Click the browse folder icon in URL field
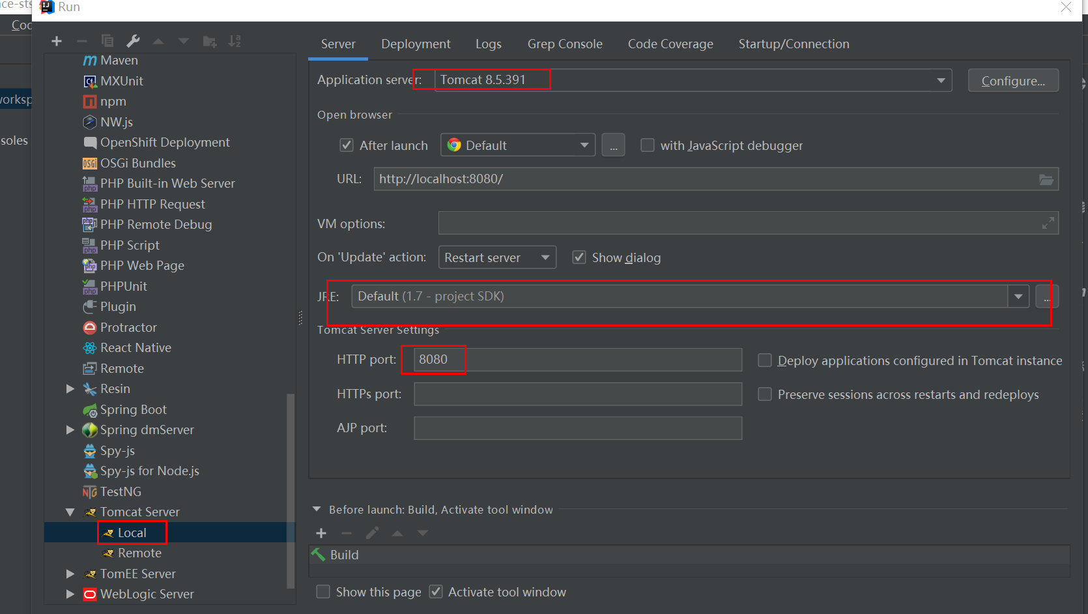This screenshot has width=1088, height=614. 1046,179
